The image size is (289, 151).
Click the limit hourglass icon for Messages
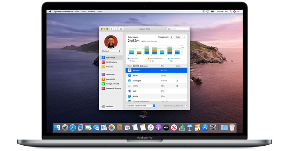(x=177, y=81)
